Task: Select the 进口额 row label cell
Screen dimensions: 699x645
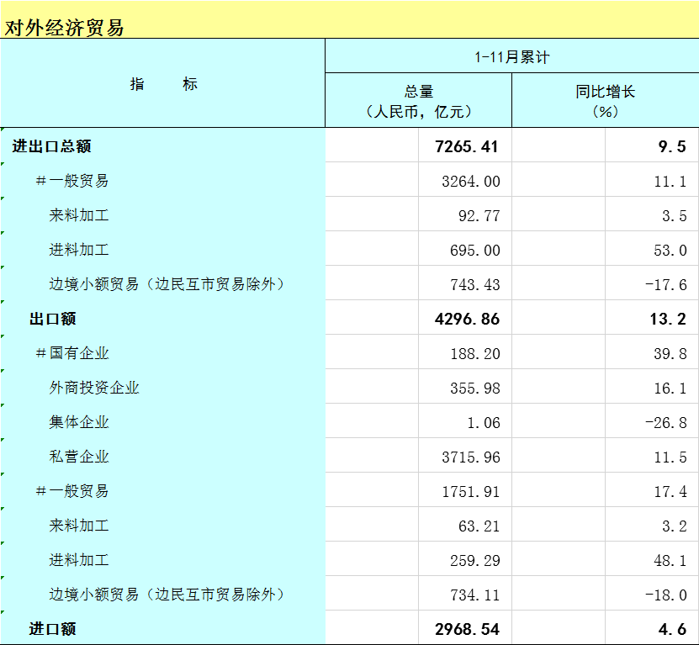Action: [x=53, y=629]
